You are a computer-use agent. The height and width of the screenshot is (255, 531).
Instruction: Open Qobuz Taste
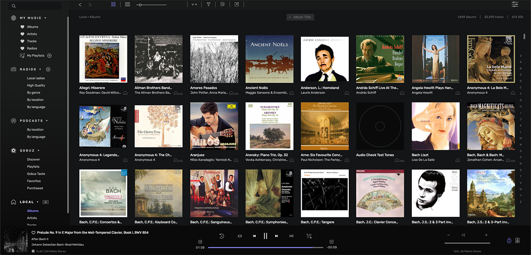pos(36,174)
